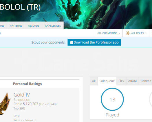Open the Patterns tab
The image size is (152, 122).
[16, 26]
